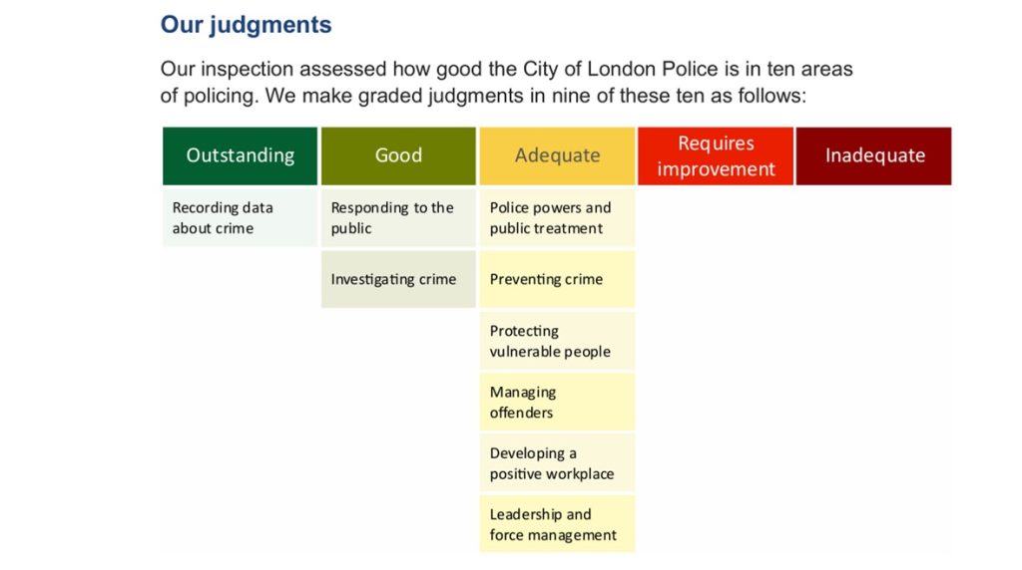Select 'Leadership and force management' cell

coord(557,524)
